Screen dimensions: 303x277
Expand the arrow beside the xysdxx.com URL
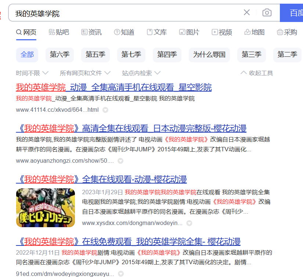tap(189, 223)
